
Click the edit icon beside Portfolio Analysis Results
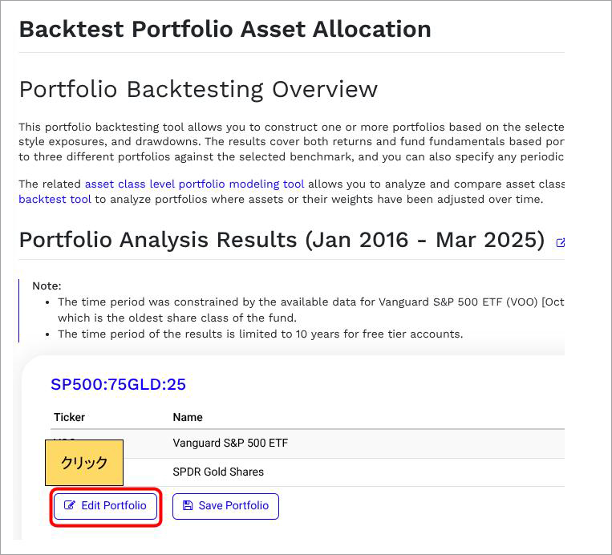pyautogui.click(x=560, y=242)
